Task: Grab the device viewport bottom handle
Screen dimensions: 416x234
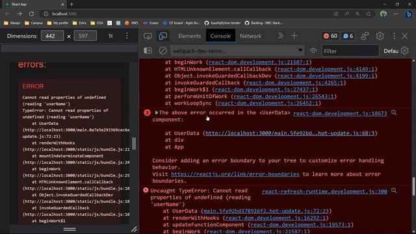Action: tap(70, 229)
